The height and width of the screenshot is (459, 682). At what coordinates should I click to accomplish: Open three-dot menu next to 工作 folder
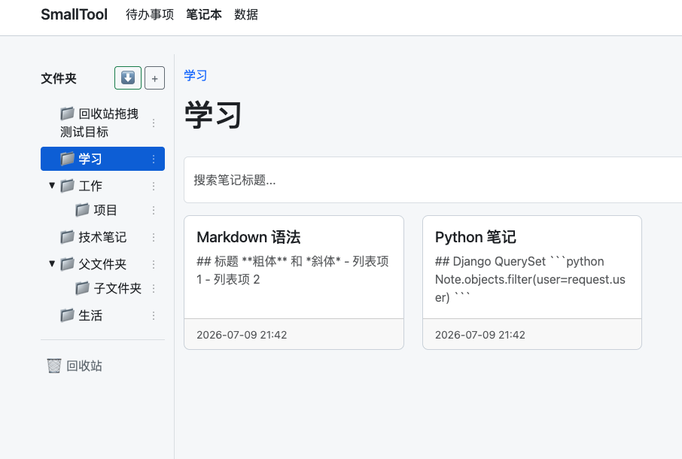154,186
